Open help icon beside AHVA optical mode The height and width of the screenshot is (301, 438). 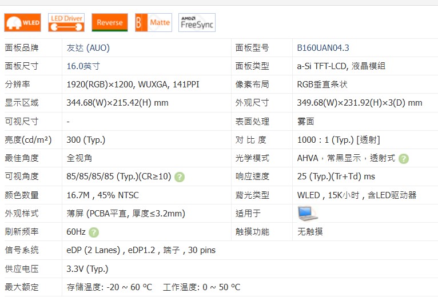(404, 159)
